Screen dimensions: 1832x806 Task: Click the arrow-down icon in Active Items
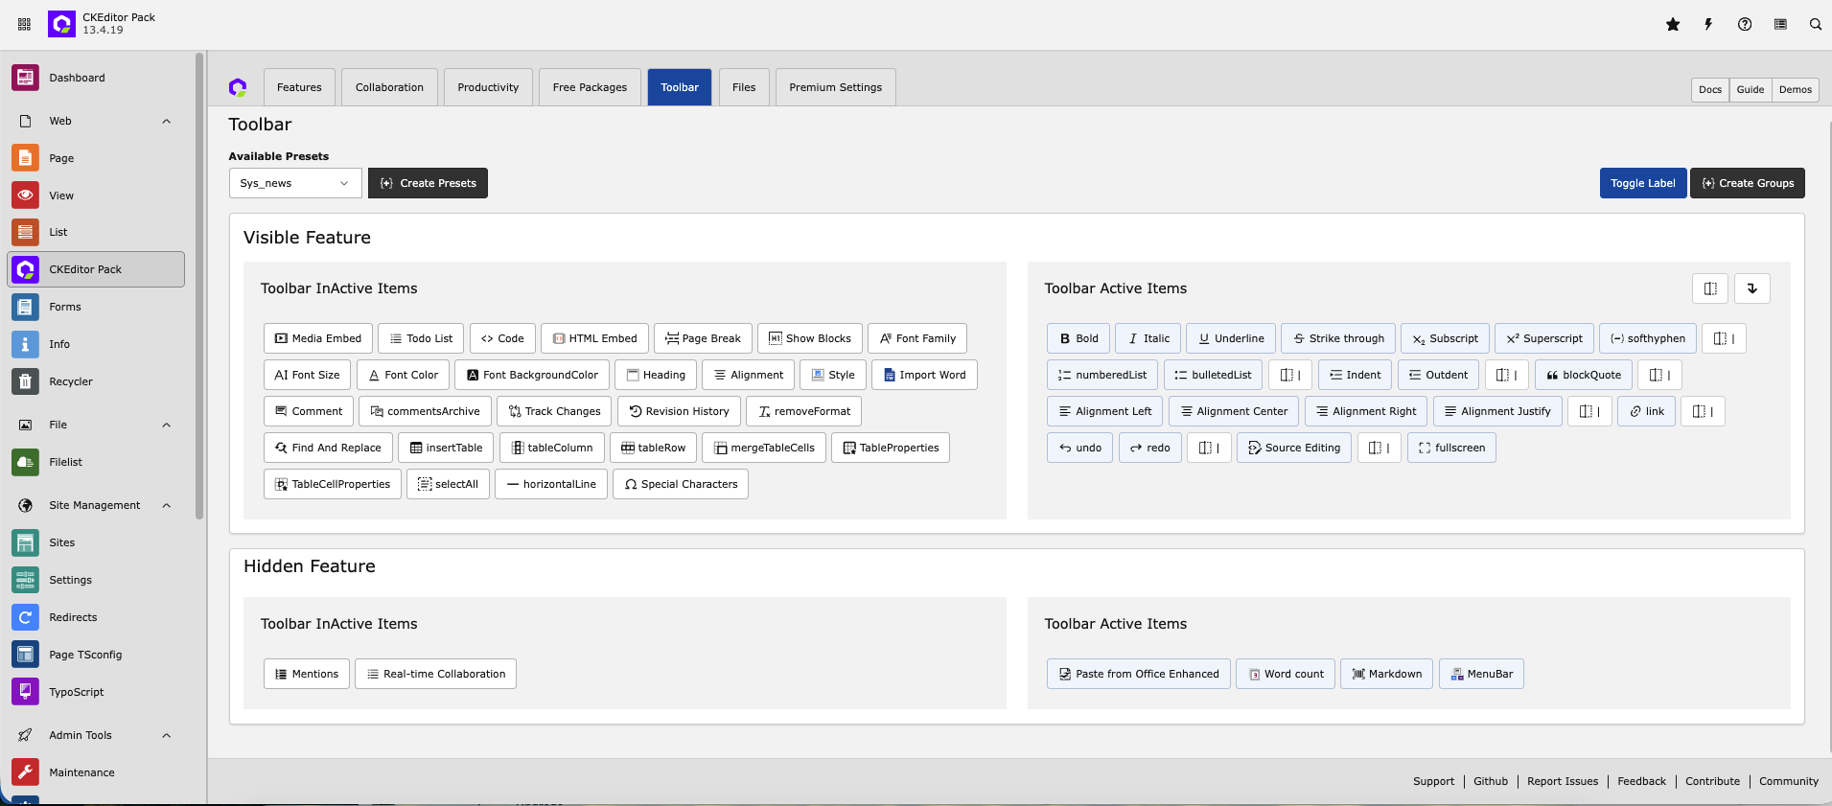click(x=1751, y=288)
